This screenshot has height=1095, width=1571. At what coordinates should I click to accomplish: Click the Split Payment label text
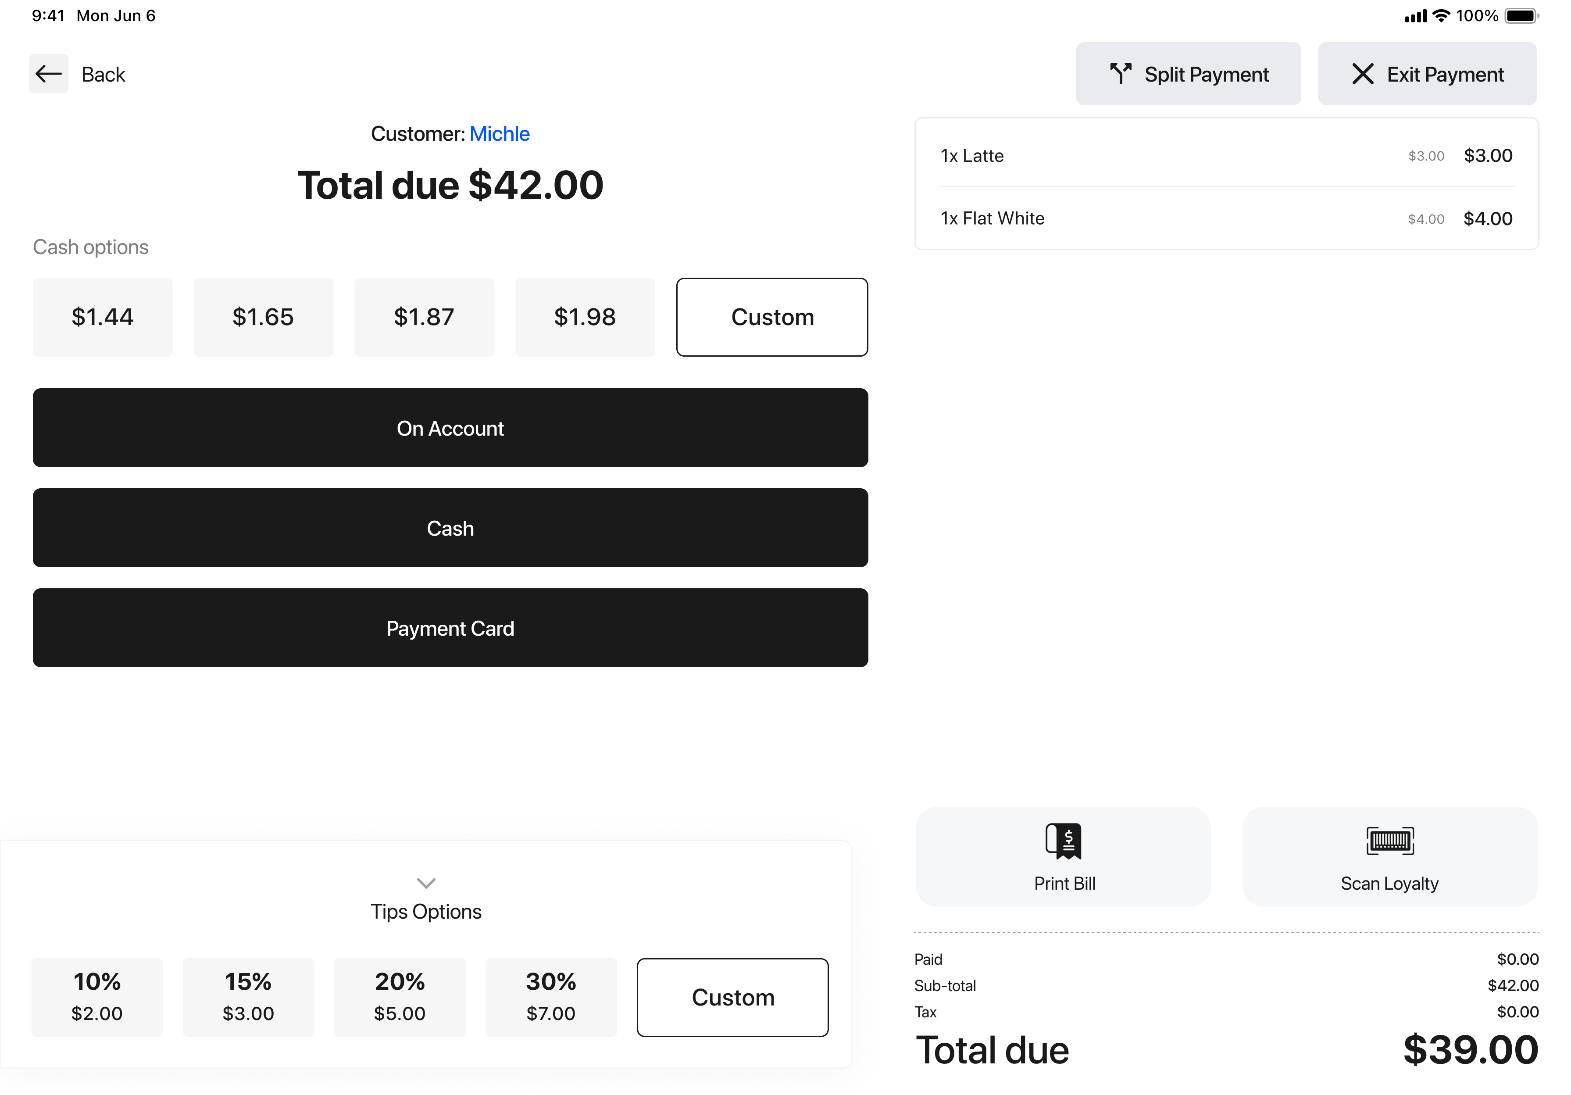click(1206, 74)
